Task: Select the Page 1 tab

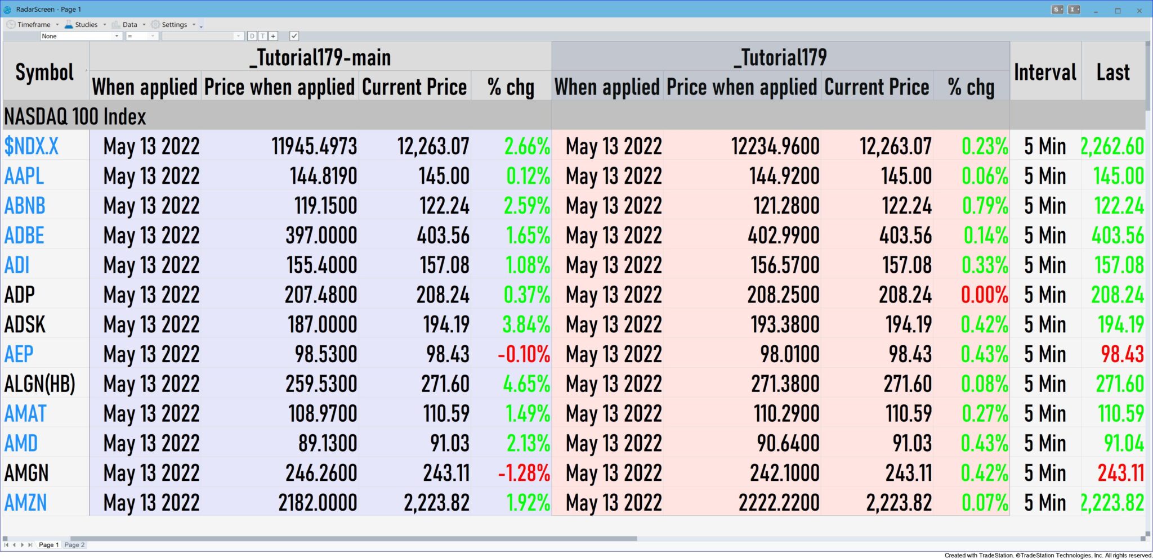Action: click(48, 545)
